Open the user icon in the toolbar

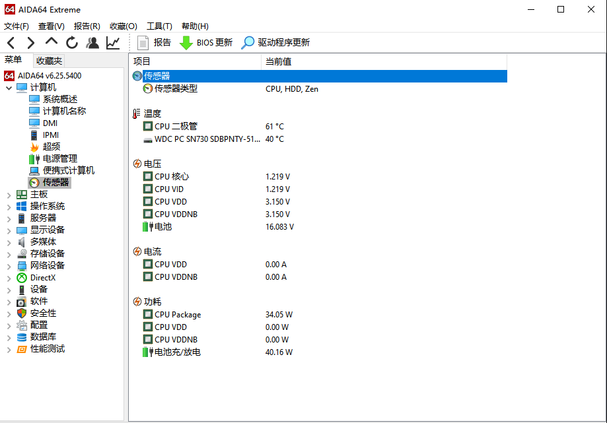[x=92, y=42]
